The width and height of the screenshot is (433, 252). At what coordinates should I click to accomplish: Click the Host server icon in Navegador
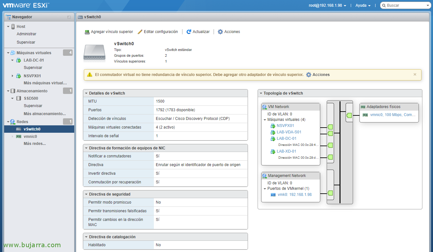pos(13,27)
